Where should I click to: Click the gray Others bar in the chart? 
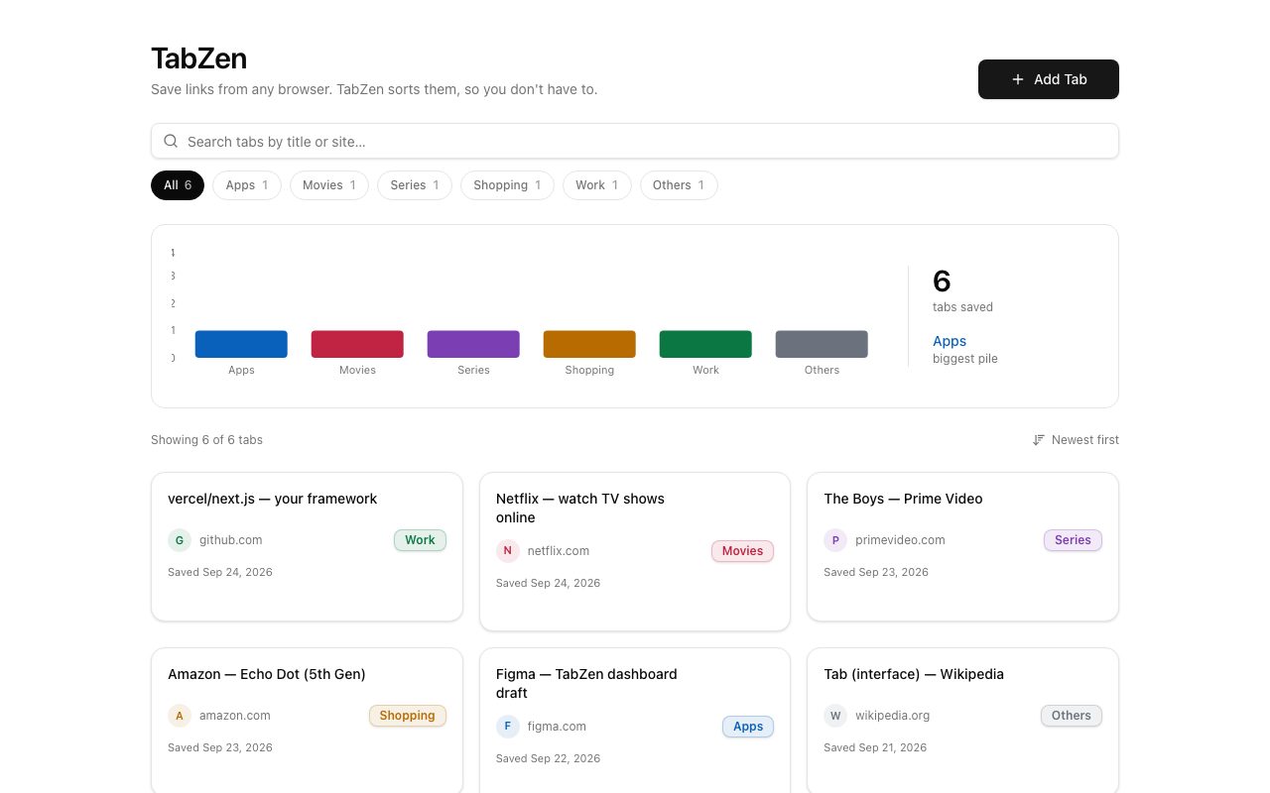pos(822,344)
